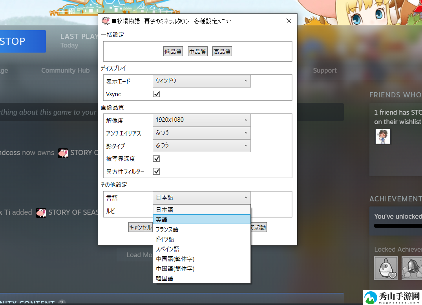
Task: Click the Load More button behind the dialog
Action: point(135,255)
